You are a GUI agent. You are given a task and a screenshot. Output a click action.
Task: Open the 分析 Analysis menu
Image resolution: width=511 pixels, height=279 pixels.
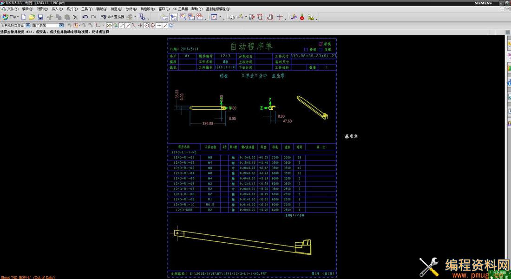click(x=131, y=9)
